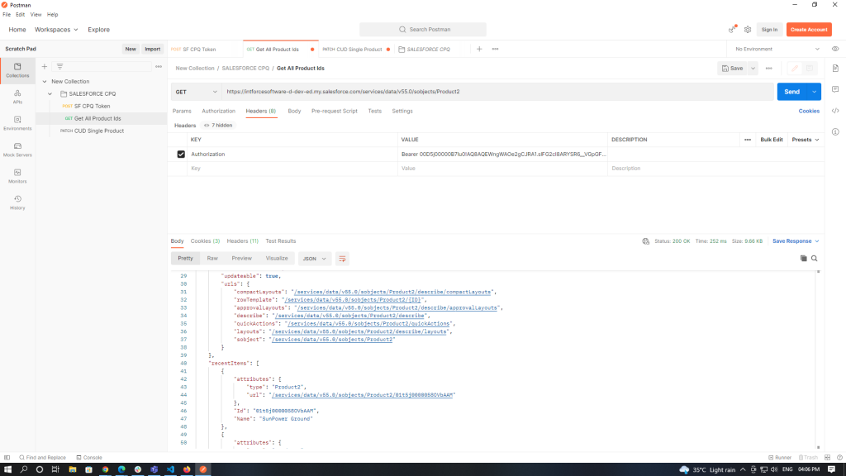Select the CUD Single Product request
846x476 pixels.
click(x=99, y=131)
